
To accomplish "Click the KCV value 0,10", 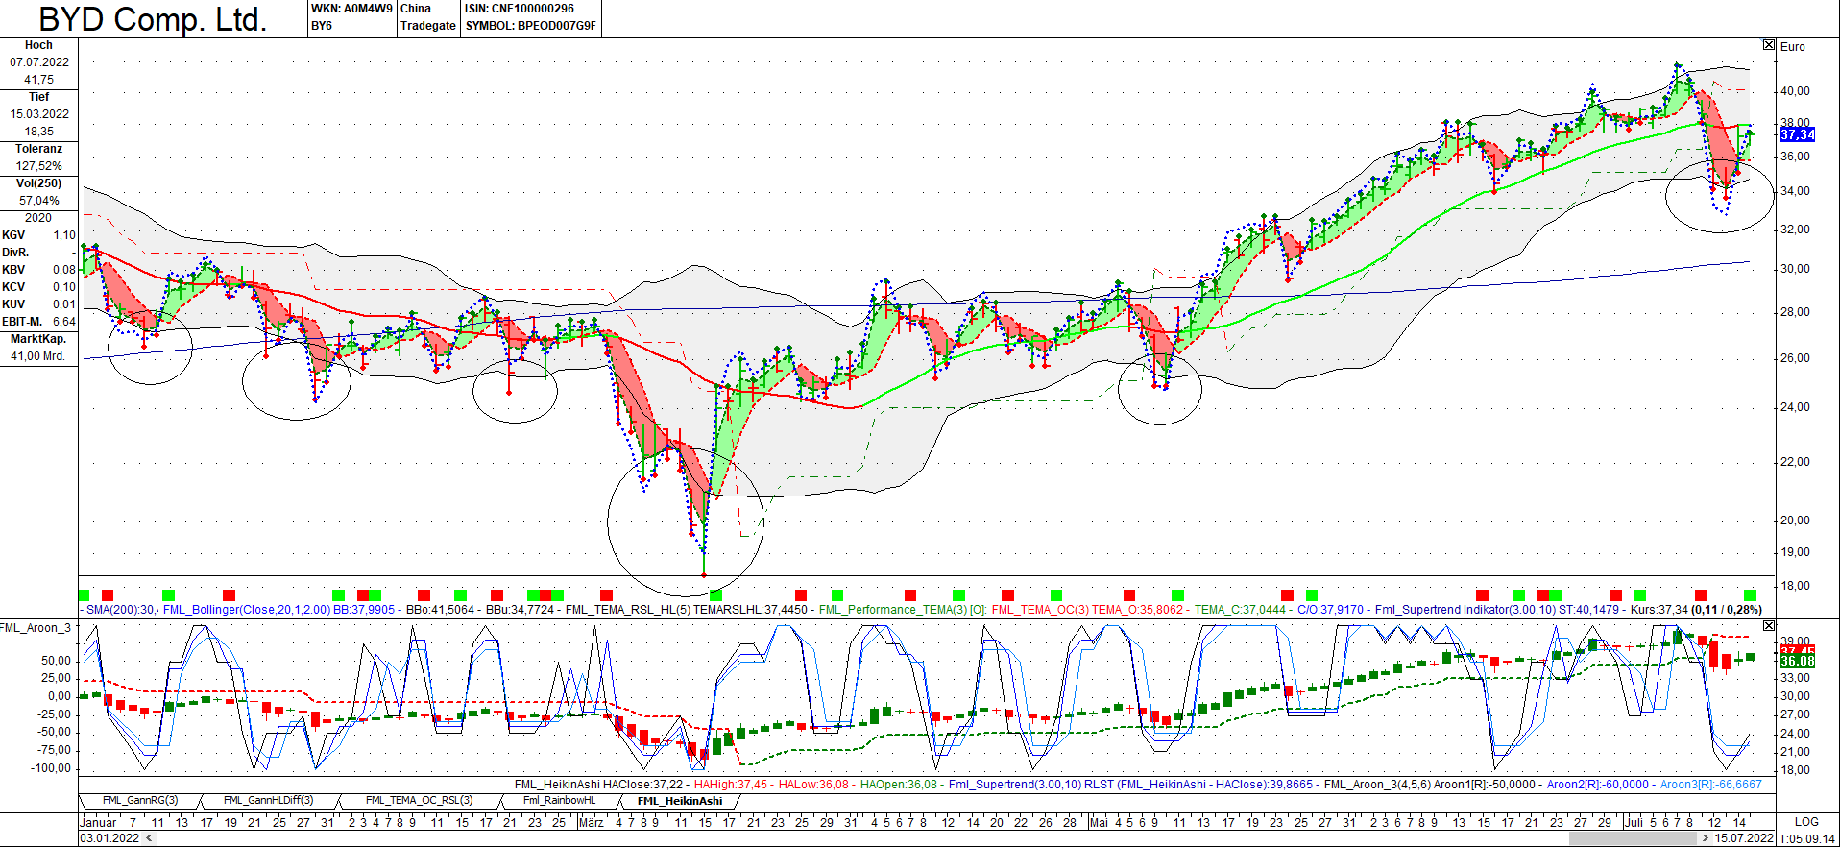I will click(64, 287).
